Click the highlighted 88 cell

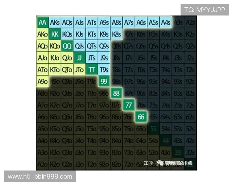(x=116, y=93)
